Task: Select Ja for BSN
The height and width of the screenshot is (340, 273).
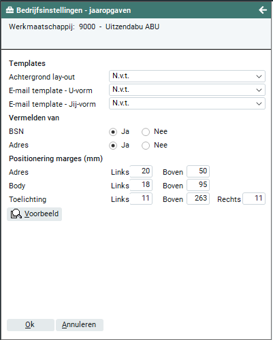Action: (x=113, y=132)
